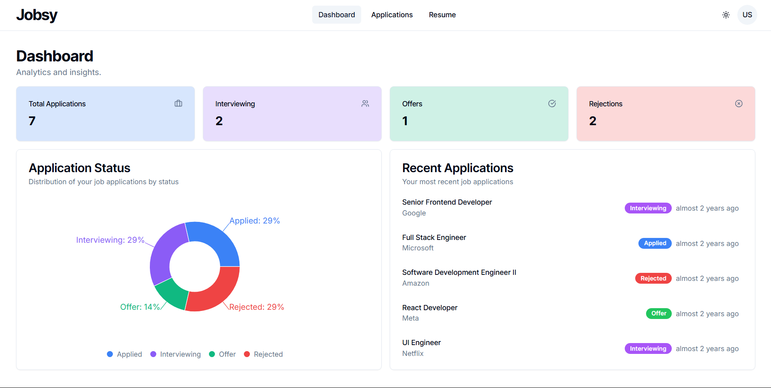Click the briefcase icon on Total Applications
Screen dimensions: 771x388
pyautogui.click(x=178, y=104)
